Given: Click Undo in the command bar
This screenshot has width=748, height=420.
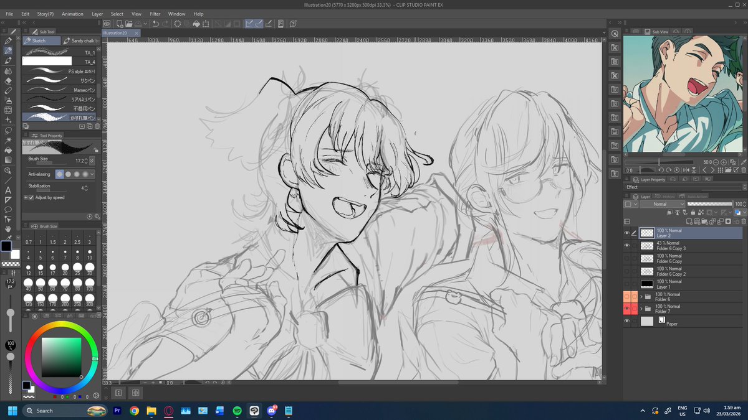Looking at the screenshot, I should point(155,24).
